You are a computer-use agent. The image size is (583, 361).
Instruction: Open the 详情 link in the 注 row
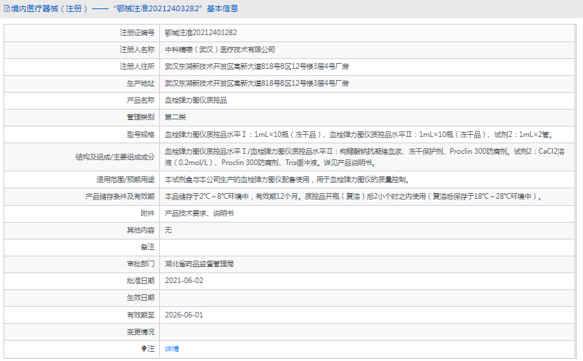pyautogui.click(x=172, y=349)
